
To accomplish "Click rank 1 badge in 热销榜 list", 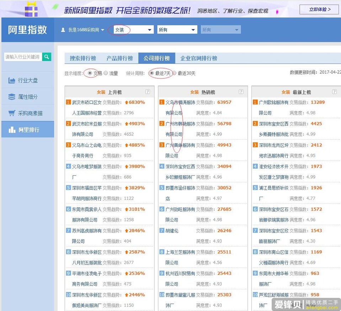I will coord(161,102).
